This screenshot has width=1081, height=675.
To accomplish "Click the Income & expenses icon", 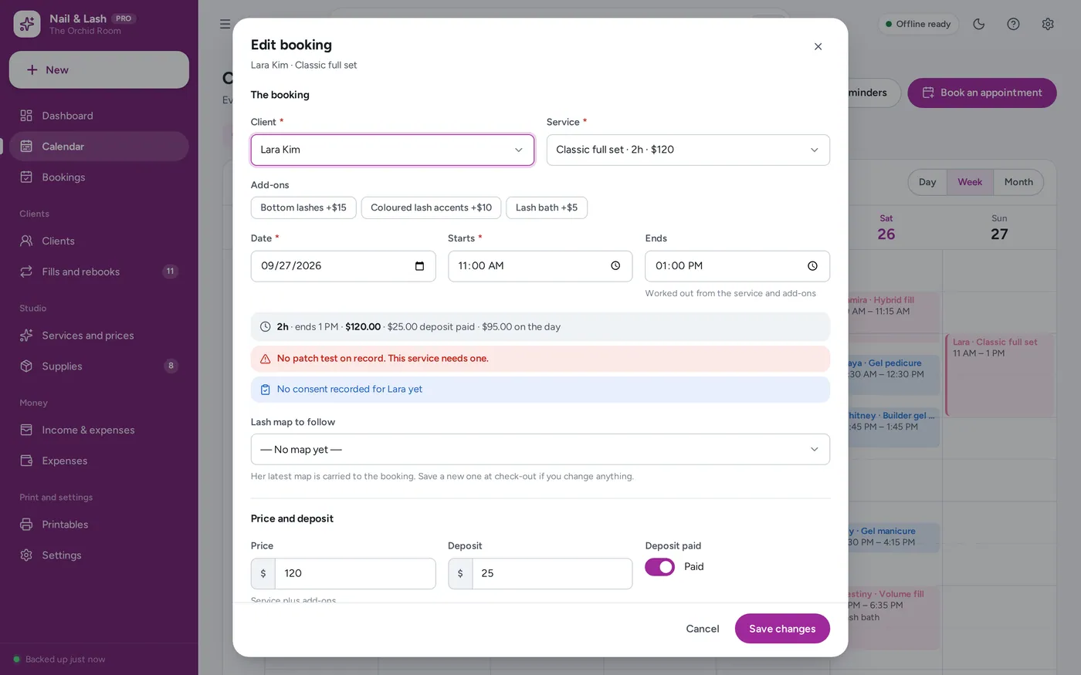I will pos(26,430).
